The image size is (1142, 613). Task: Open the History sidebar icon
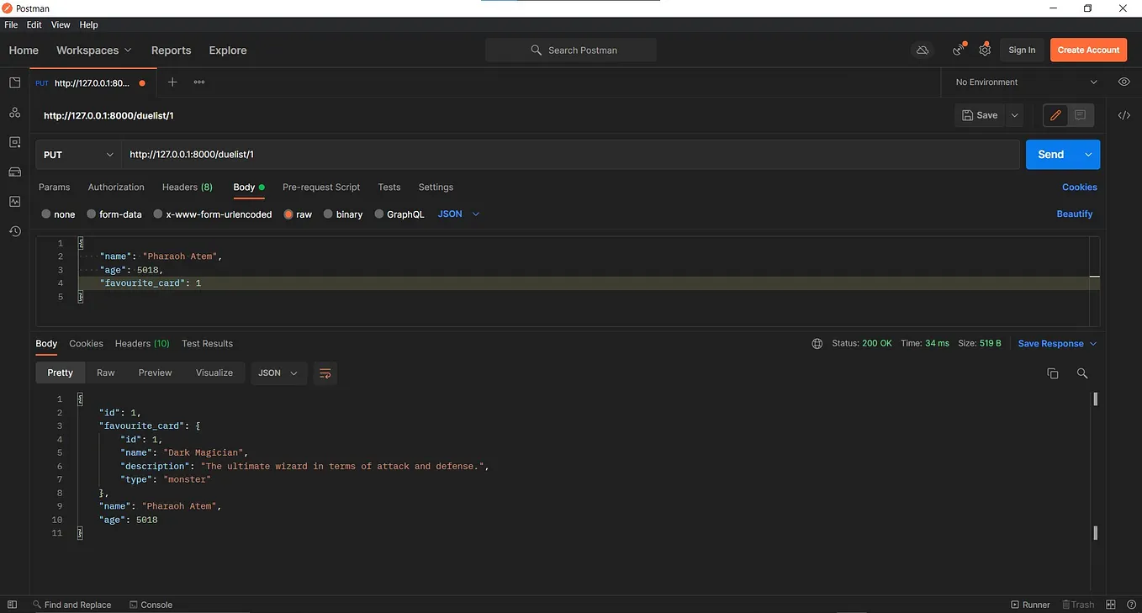point(14,231)
